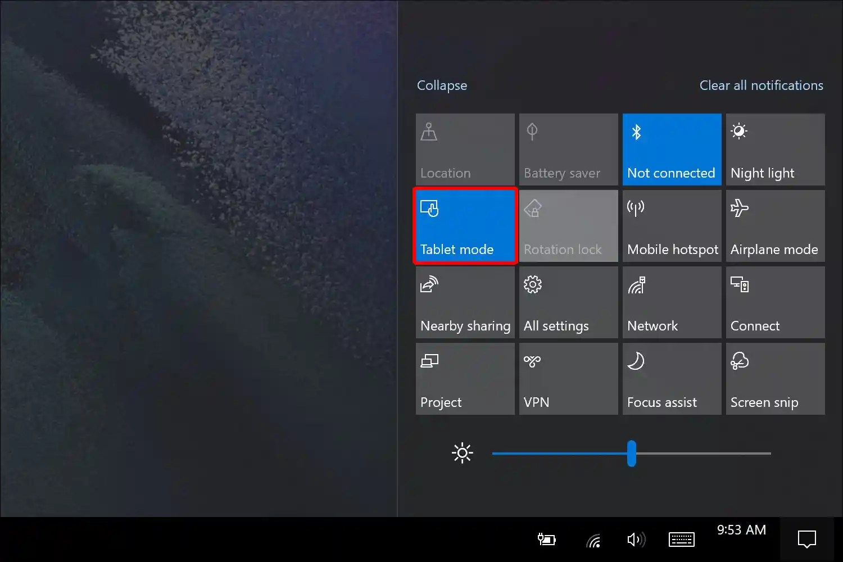The height and width of the screenshot is (562, 843).
Task: Adjust the screen brightness slider
Action: pyautogui.click(x=632, y=453)
